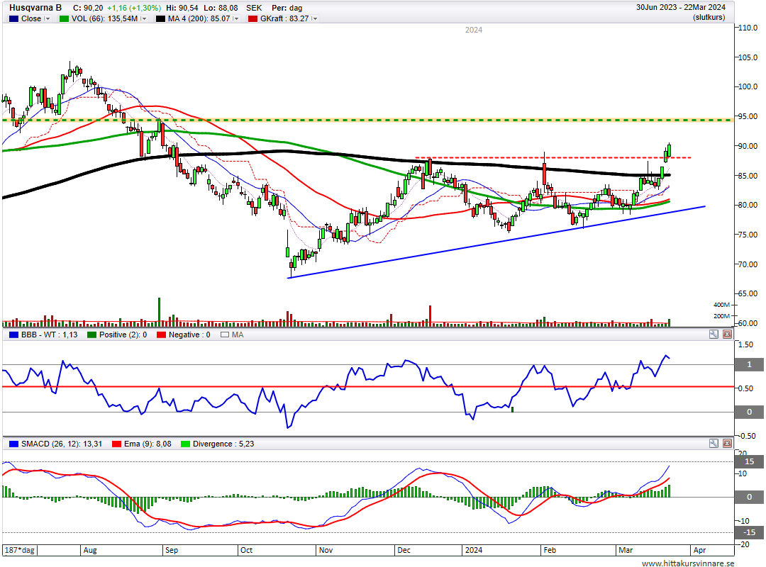Click the gray '1' level marker on BBB axis
This screenshot has height=567, width=766.
click(x=750, y=365)
